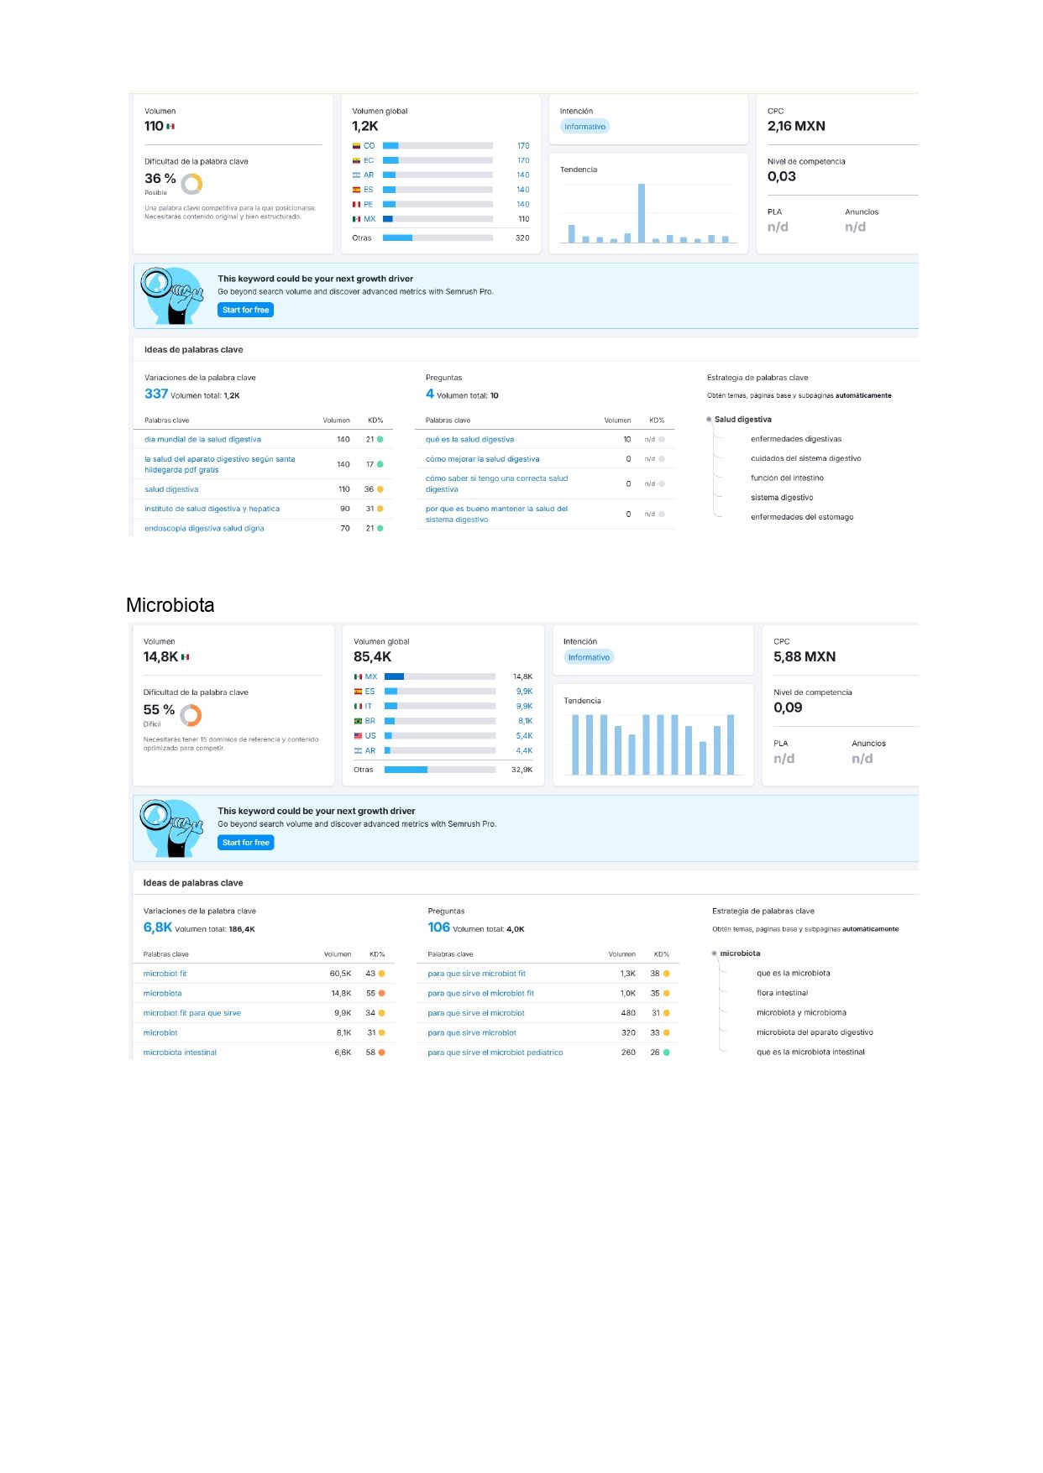1043x1473 pixels.
Task: Open the 'microbiot fit' keyword link
Action: (x=165, y=974)
